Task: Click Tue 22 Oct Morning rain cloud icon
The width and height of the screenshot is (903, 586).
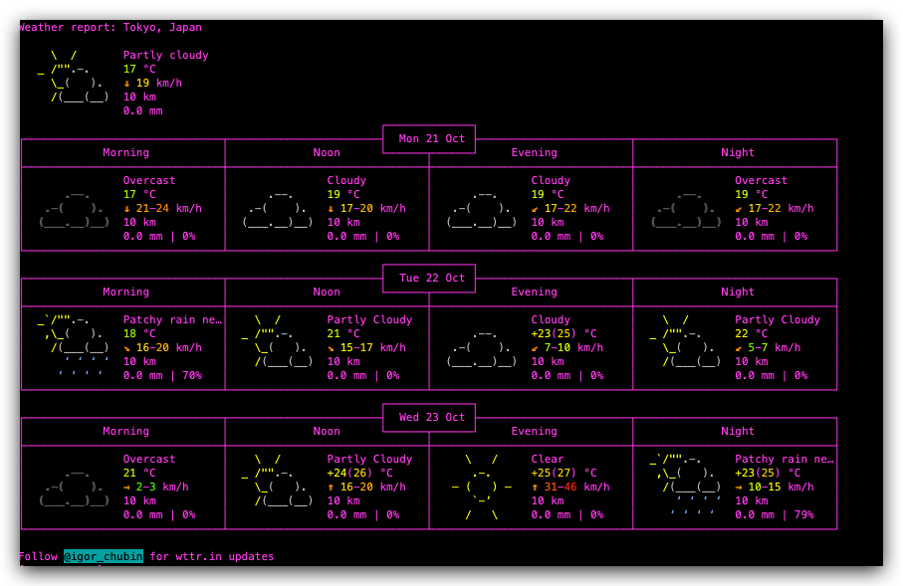Action: pyautogui.click(x=73, y=345)
